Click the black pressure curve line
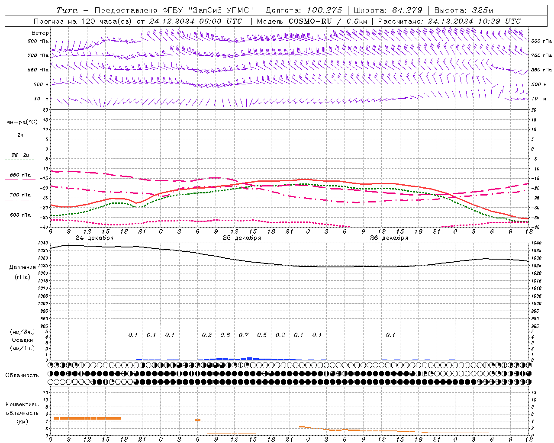The width and height of the screenshot is (554, 443). (289, 265)
